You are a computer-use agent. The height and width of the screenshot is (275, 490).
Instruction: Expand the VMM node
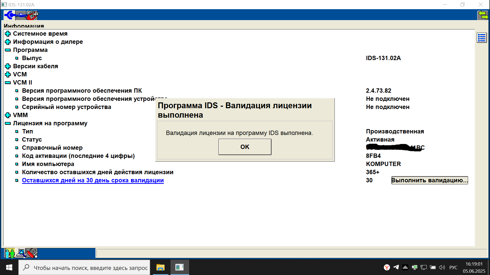pos(8,115)
